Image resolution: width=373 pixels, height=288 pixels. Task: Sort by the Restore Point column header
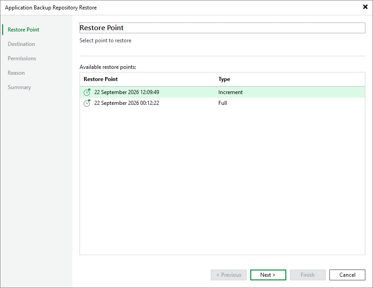pyautogui.click(x=101, y=79)
